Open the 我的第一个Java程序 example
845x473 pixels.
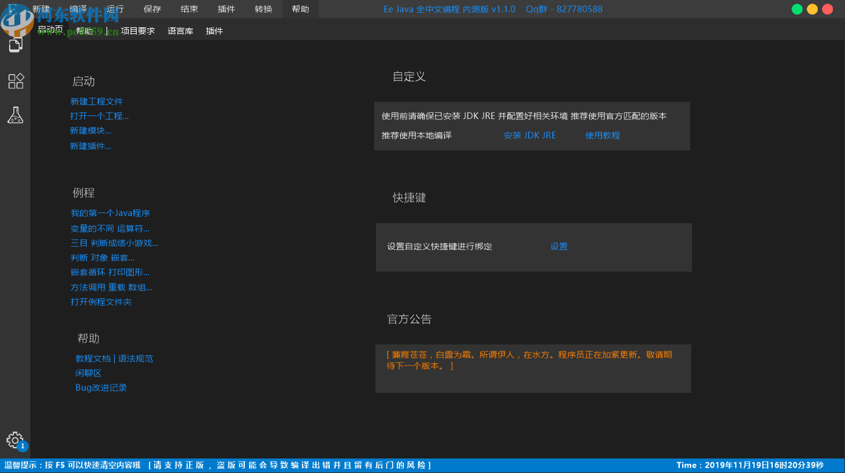click(x=112, y=213)
